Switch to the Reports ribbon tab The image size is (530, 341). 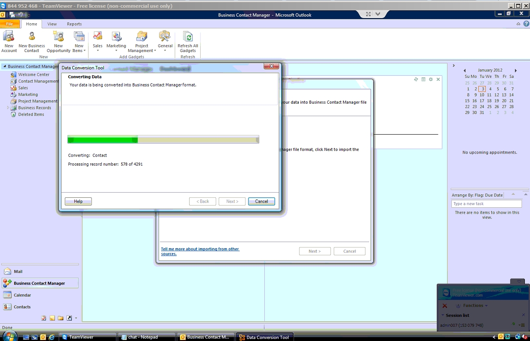coord(74,24)
